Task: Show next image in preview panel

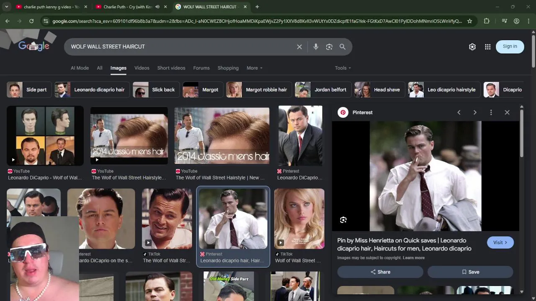Action: click(475, 112)
